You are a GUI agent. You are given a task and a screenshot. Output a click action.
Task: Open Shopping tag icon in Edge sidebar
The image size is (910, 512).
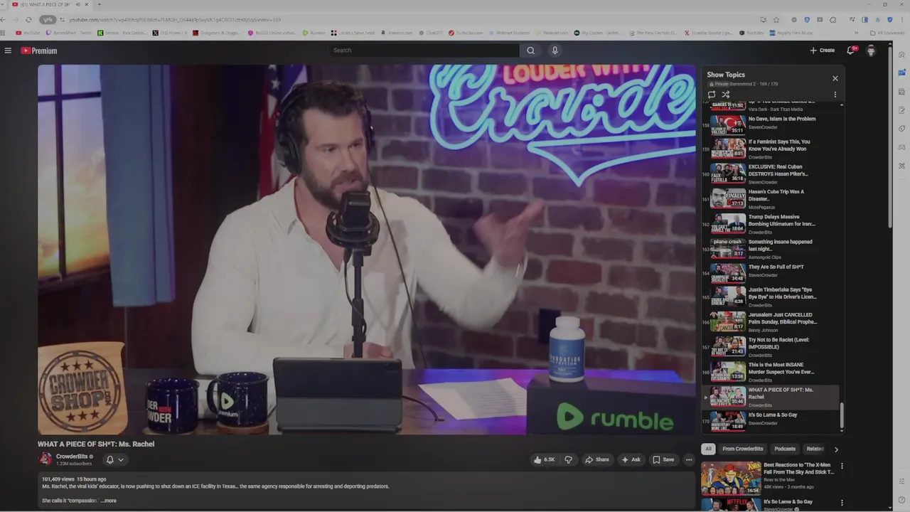coord(901,129)
